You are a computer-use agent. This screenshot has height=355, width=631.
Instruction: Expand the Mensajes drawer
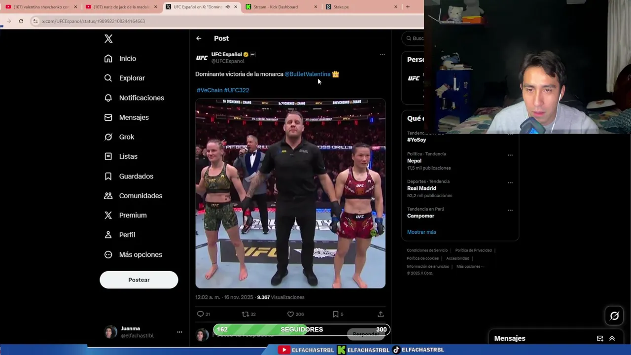tap(612, 339)
